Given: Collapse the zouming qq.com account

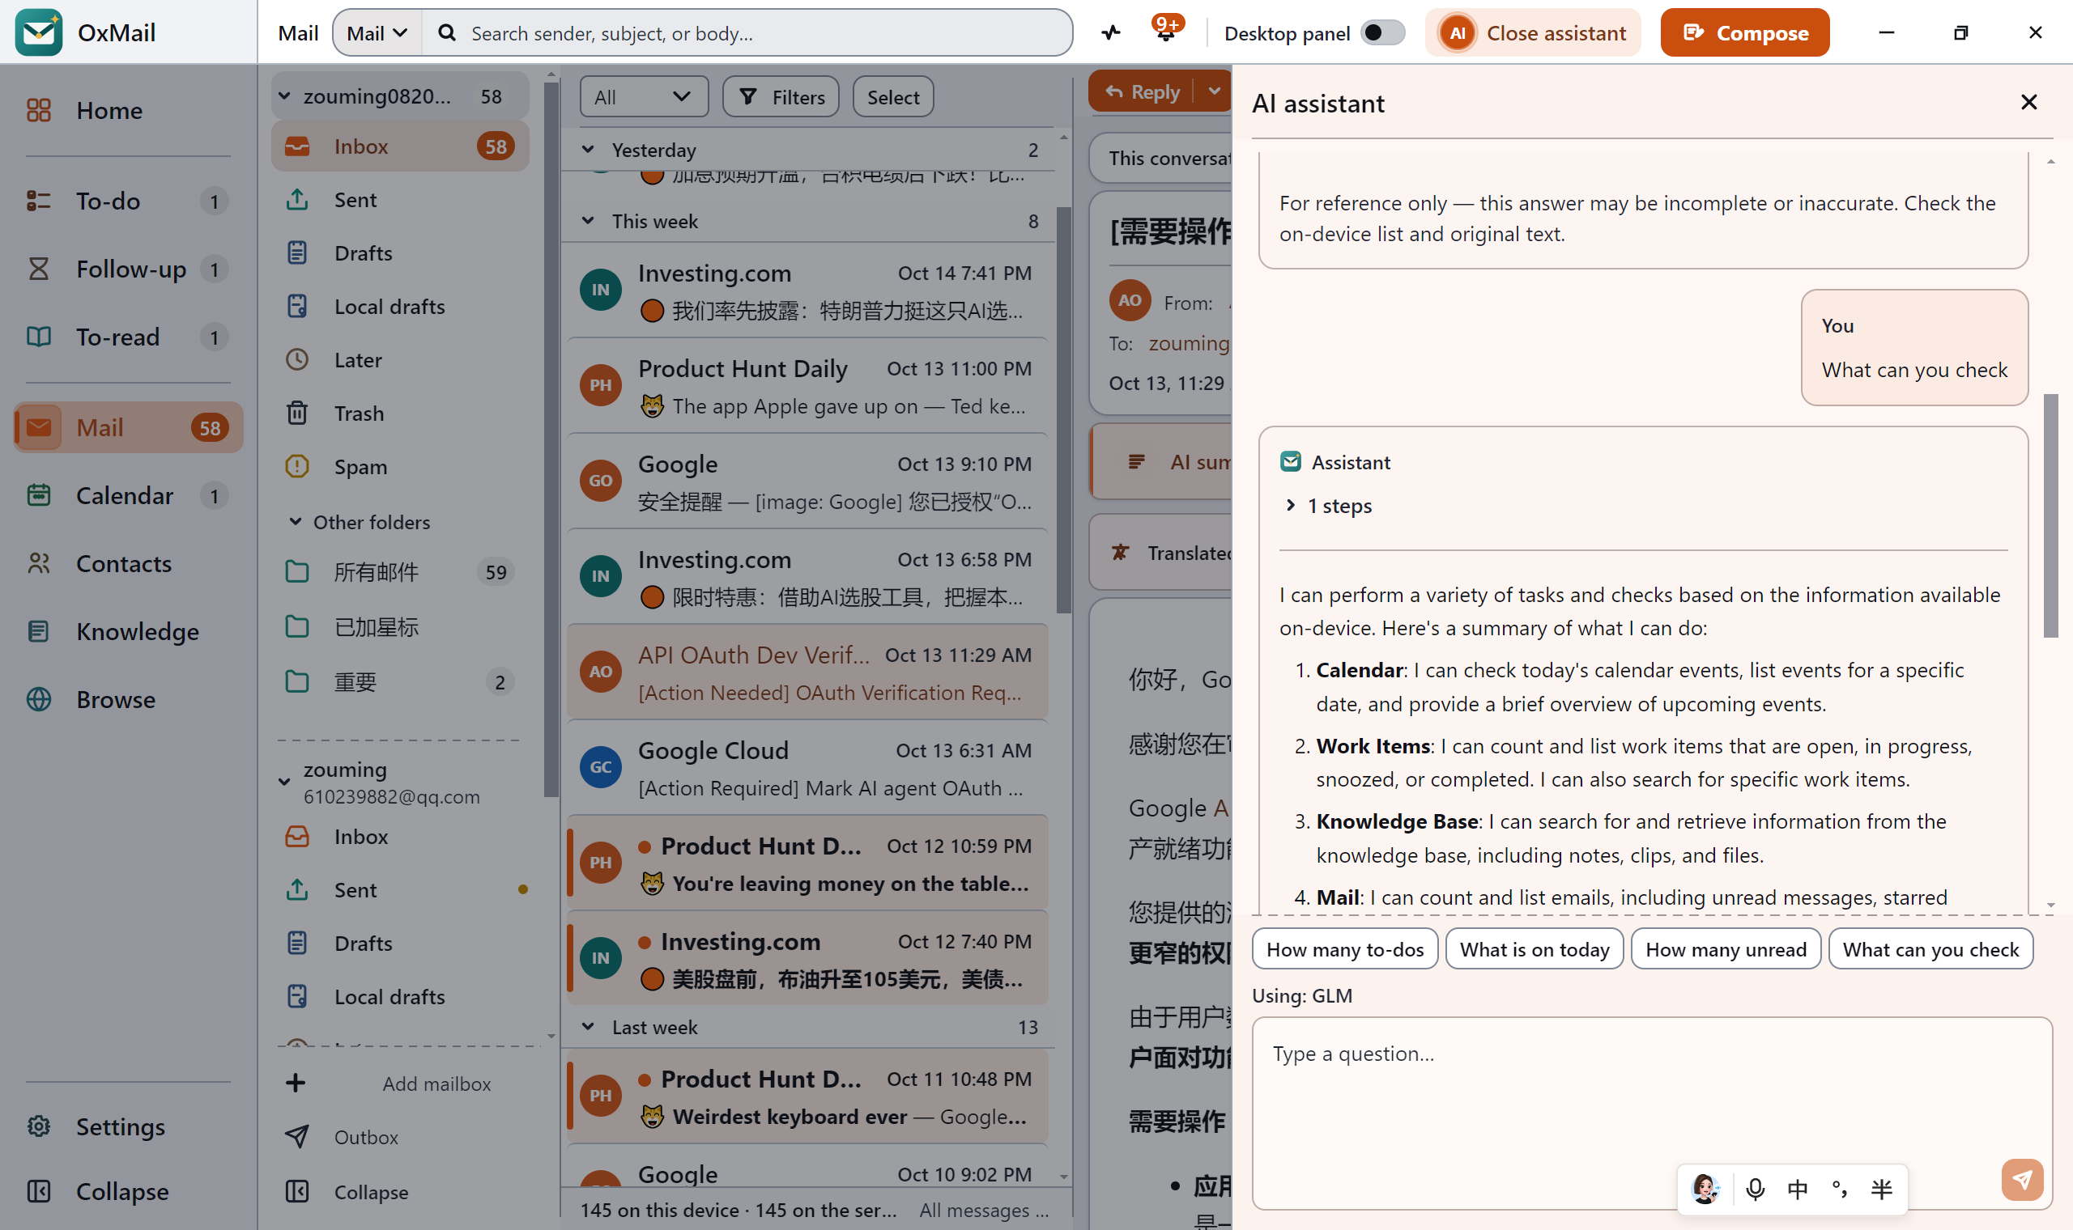Looking at the screenshot, I should point(284,782).
